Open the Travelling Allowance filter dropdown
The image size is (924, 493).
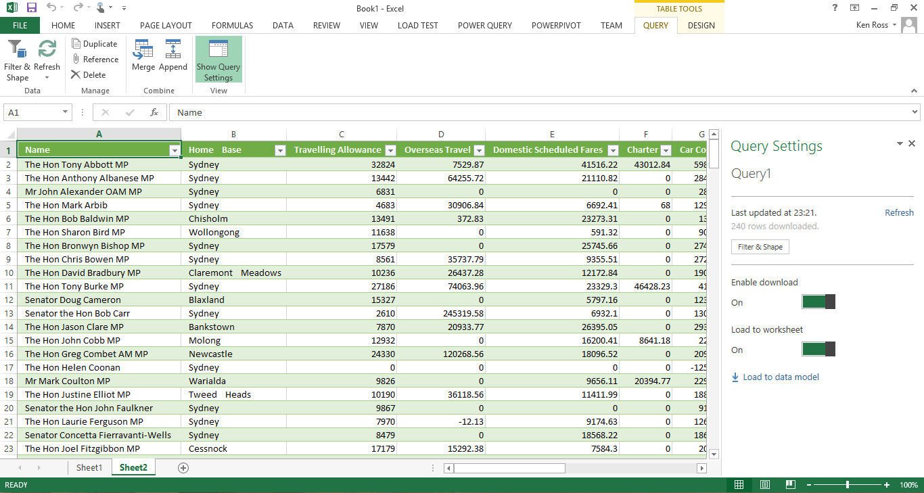(x=390, y=150)
